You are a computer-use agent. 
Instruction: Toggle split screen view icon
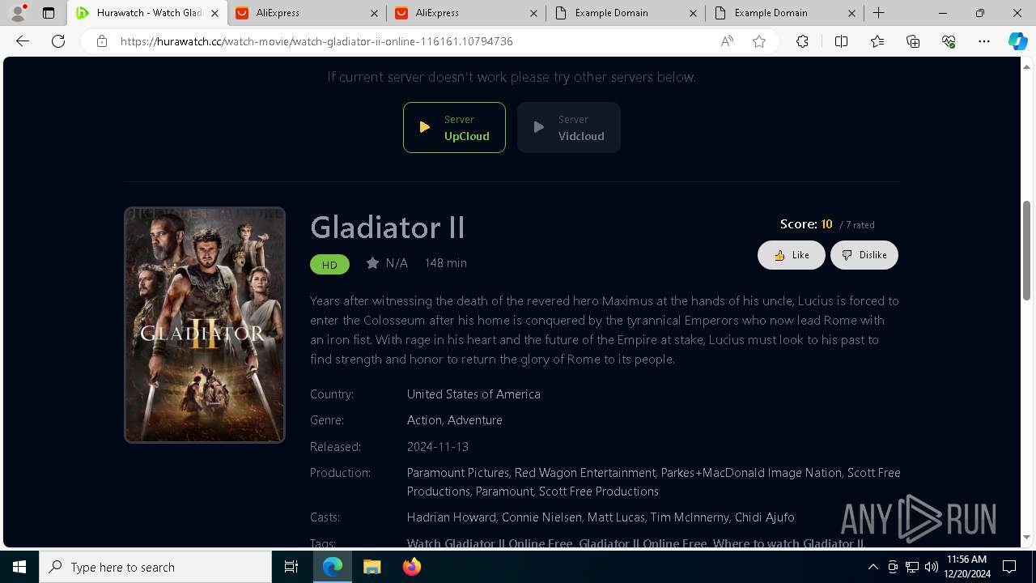(x=841, y=41)
